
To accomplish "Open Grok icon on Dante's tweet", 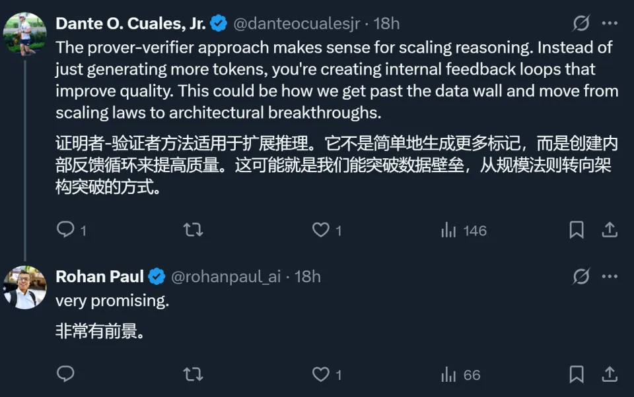I will tap(581, 24).
